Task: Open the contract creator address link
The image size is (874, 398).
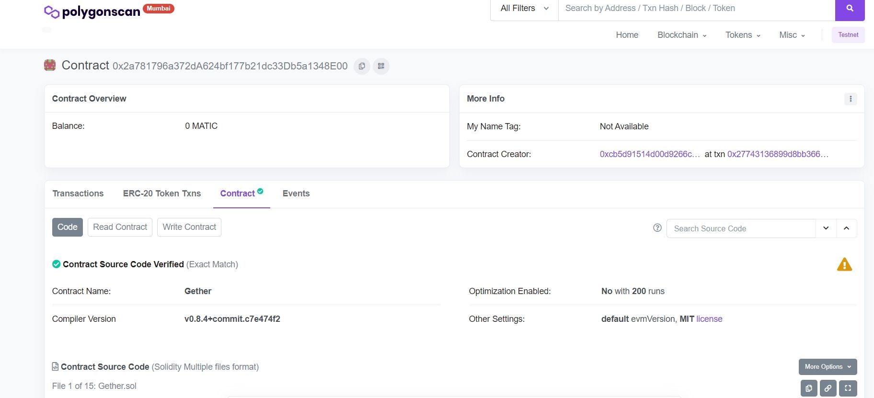Action: coord(650,154)
